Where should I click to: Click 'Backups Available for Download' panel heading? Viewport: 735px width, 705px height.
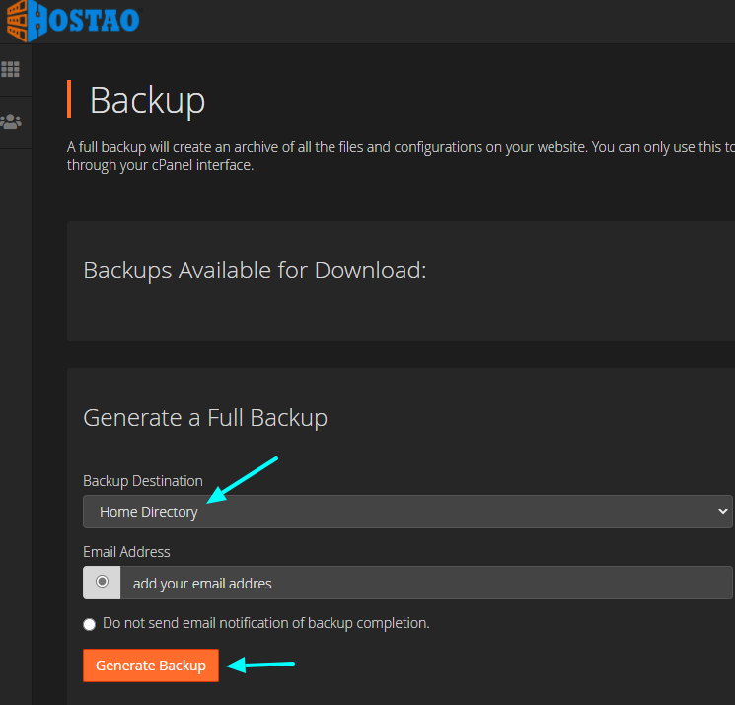pyautogui.click(x=255, y=271)
